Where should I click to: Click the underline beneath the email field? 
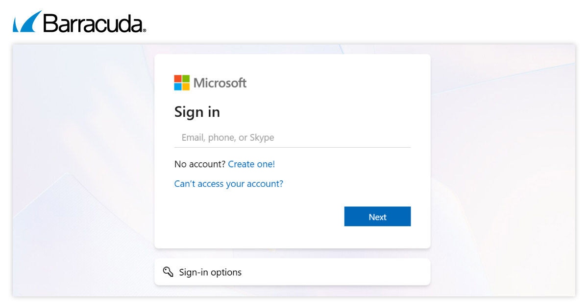[x=292, y=147]
